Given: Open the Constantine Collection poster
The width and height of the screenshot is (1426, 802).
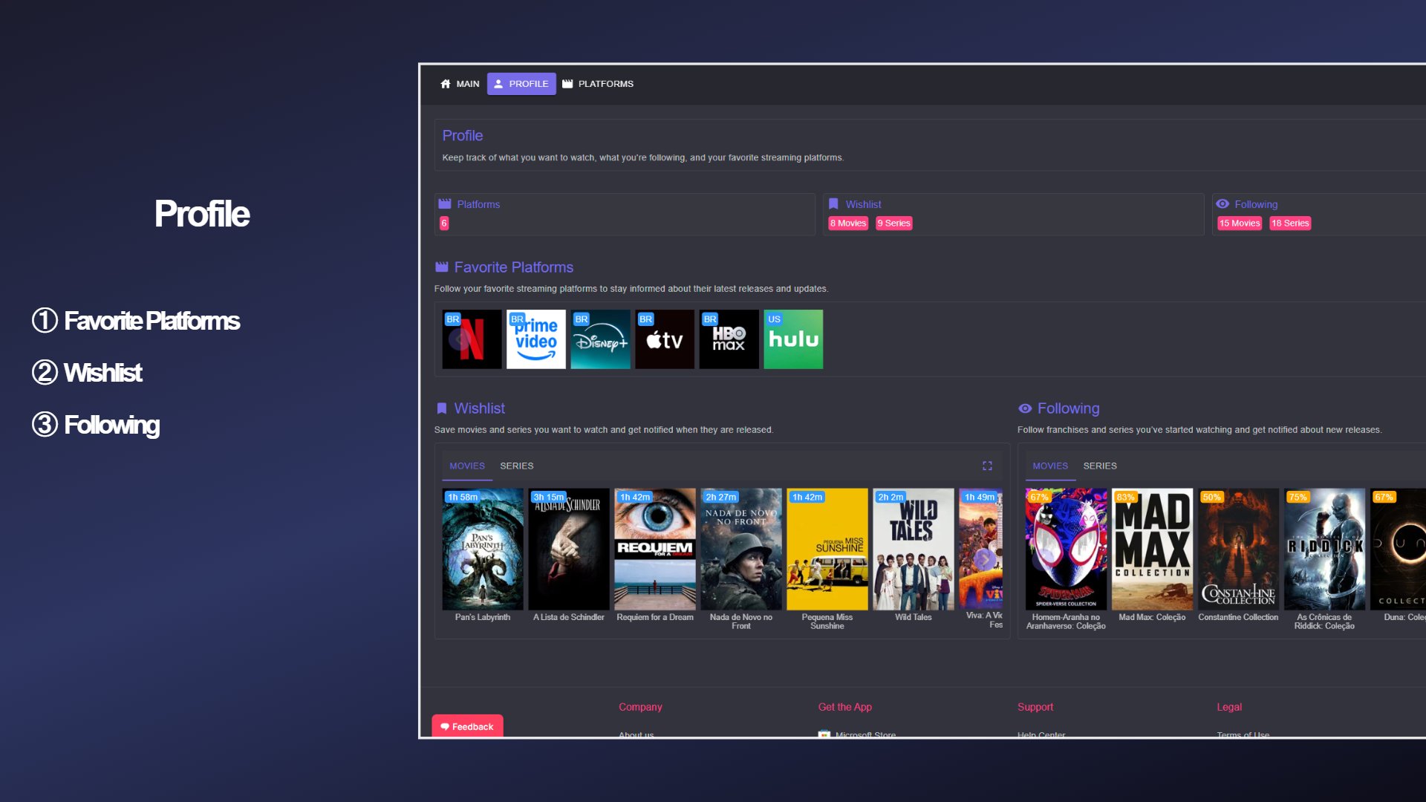Looking at the screenshot, I should coord(1238,550).
